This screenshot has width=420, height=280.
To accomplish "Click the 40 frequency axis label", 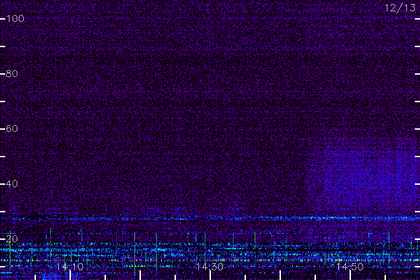I will (x=12, y=184).
